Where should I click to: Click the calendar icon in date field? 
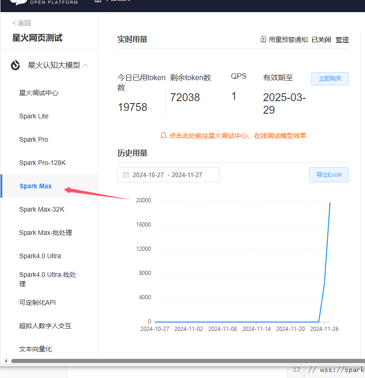(x=126, y=175)
